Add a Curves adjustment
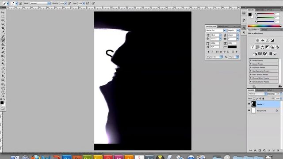 pyautogui.click(x=267, y=40)
